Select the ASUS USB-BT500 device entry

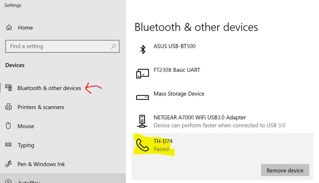click(x=174, y=46)
